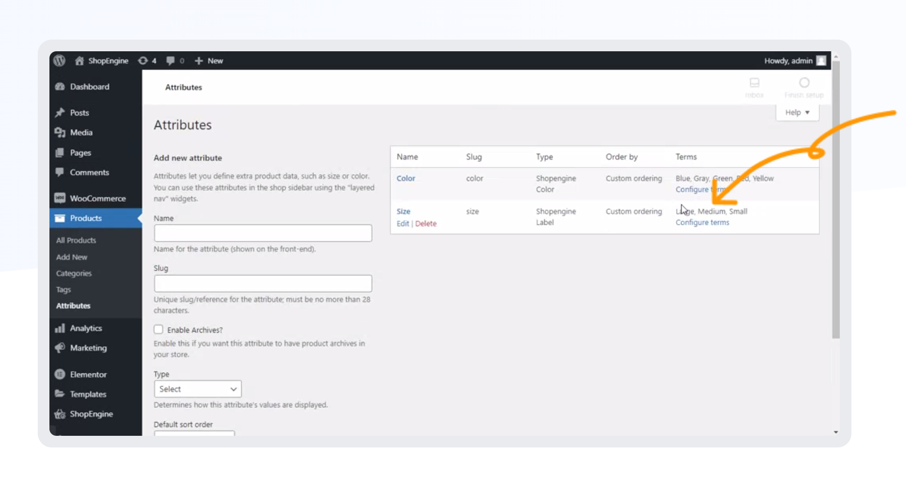906x488 pixels.
Task: Delete the Size attribute
Action: (426, 223)
